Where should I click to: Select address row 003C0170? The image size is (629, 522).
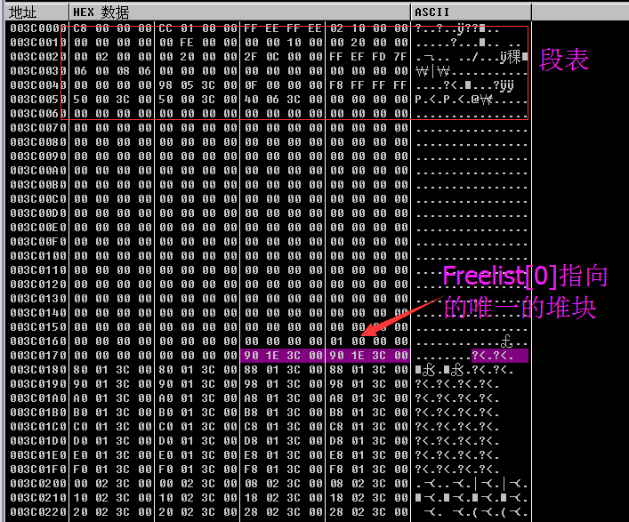[38, 355]
